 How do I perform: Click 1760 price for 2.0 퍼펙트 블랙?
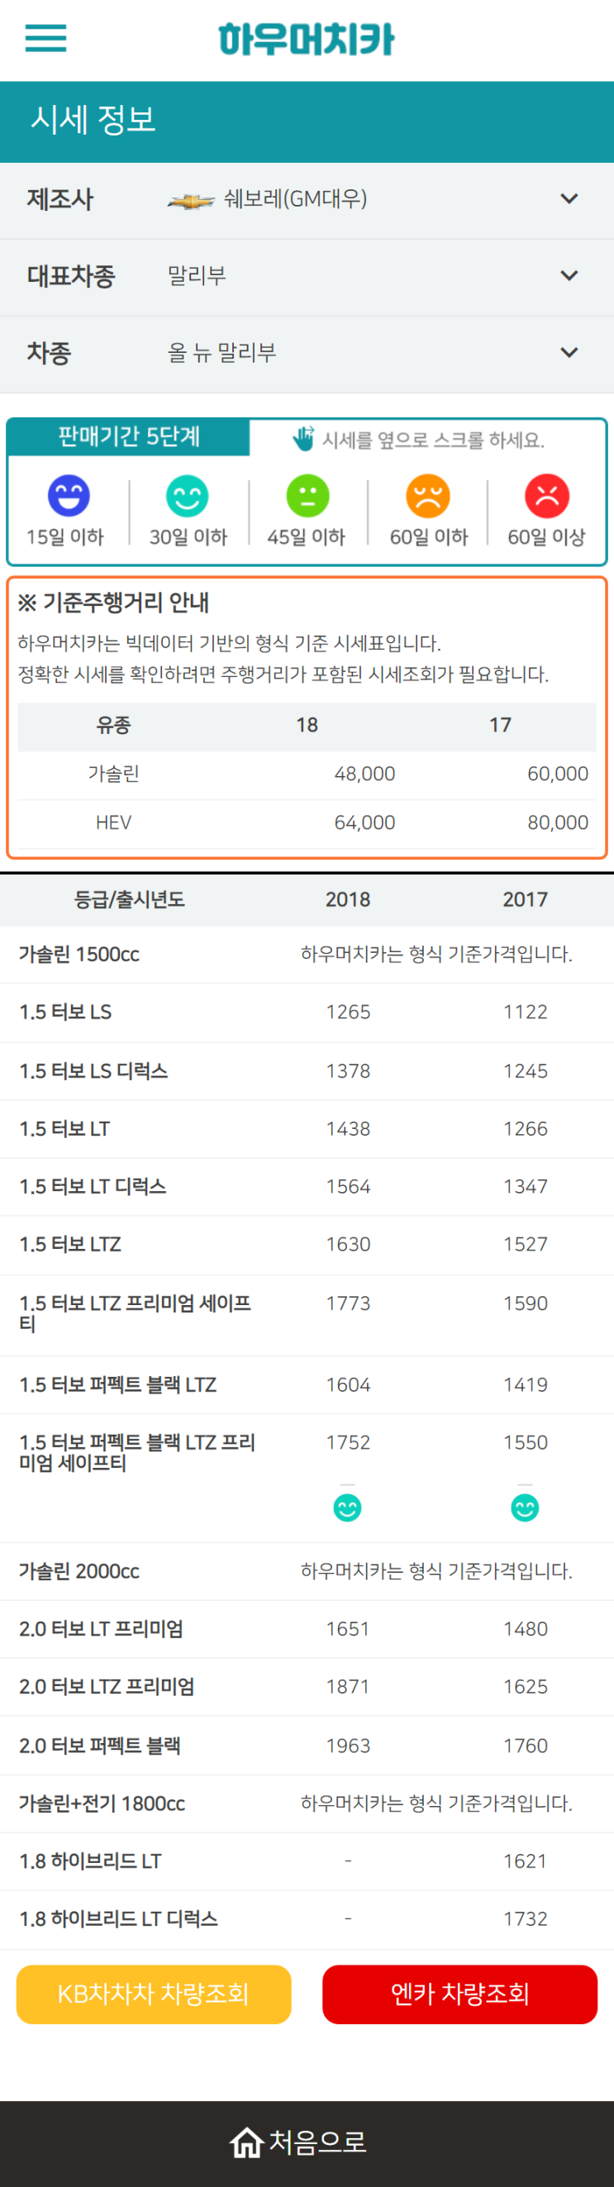click(525, 1745)
